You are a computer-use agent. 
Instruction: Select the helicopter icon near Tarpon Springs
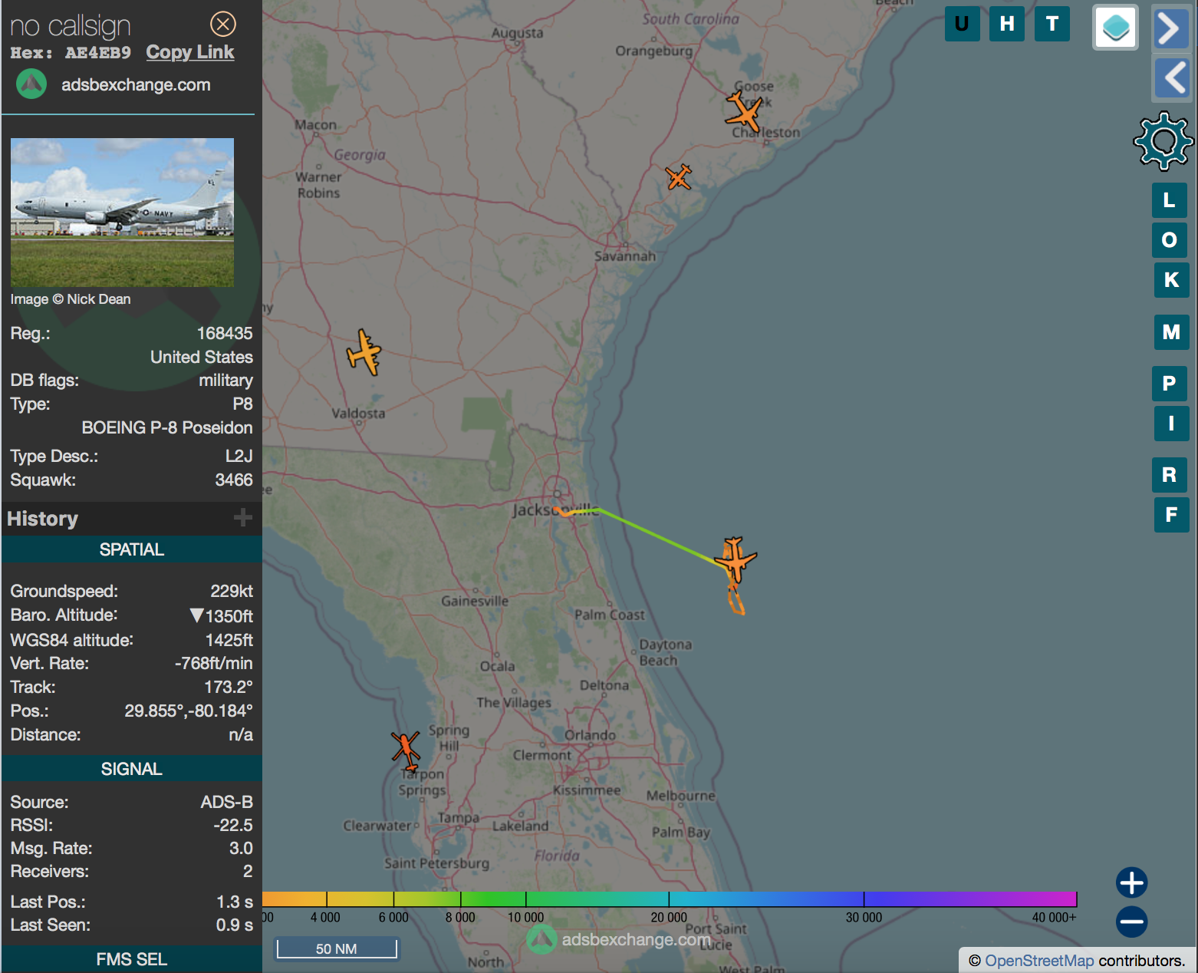pyautogui.click(x=406, y=750)
